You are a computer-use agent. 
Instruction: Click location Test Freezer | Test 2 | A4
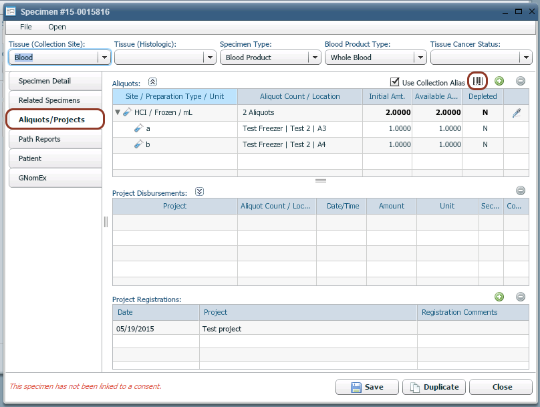click(284, 144)
